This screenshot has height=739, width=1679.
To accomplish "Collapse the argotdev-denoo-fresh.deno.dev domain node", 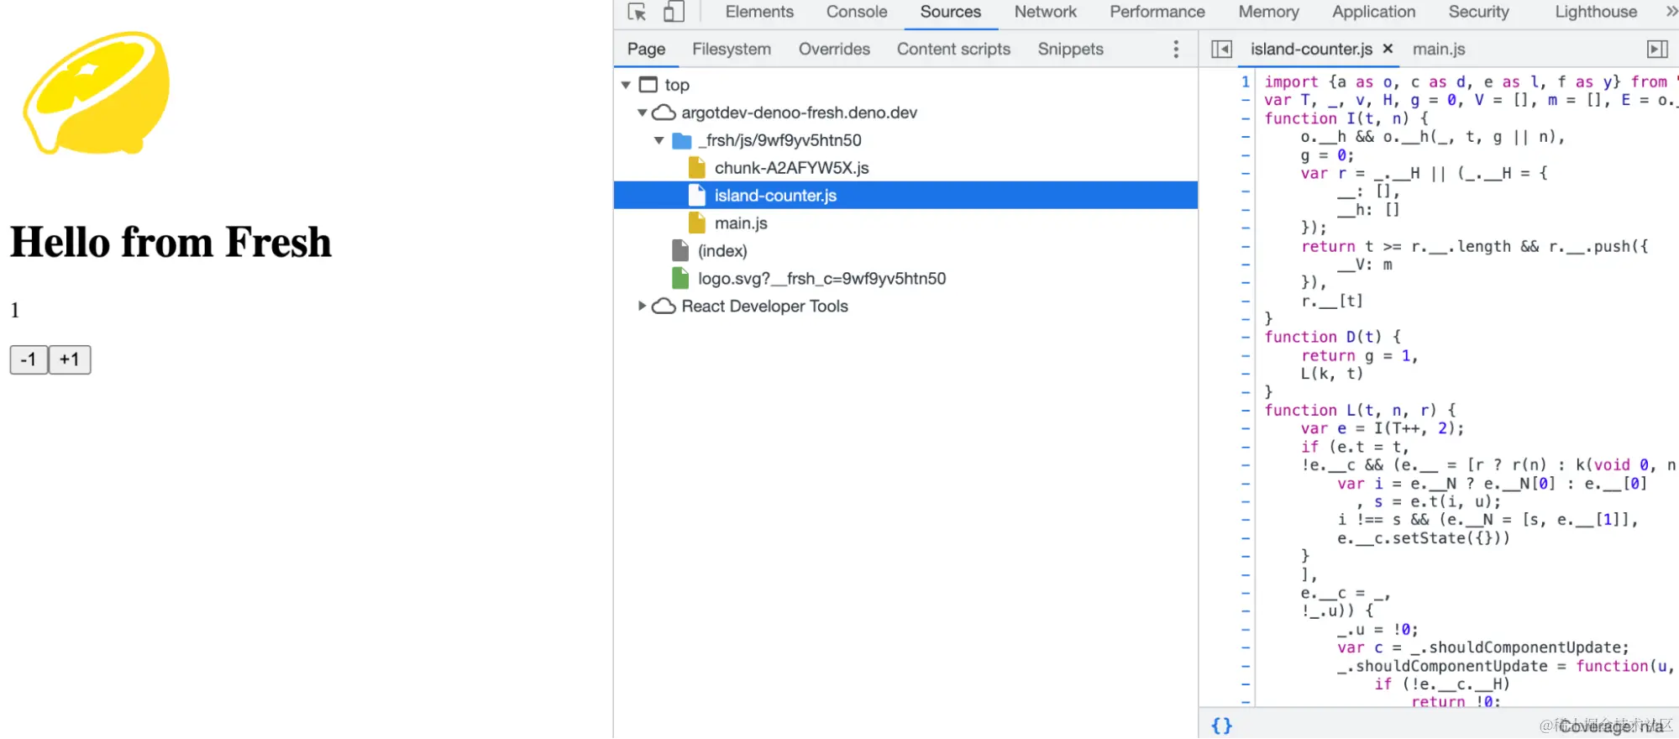I will click(643, 113).
